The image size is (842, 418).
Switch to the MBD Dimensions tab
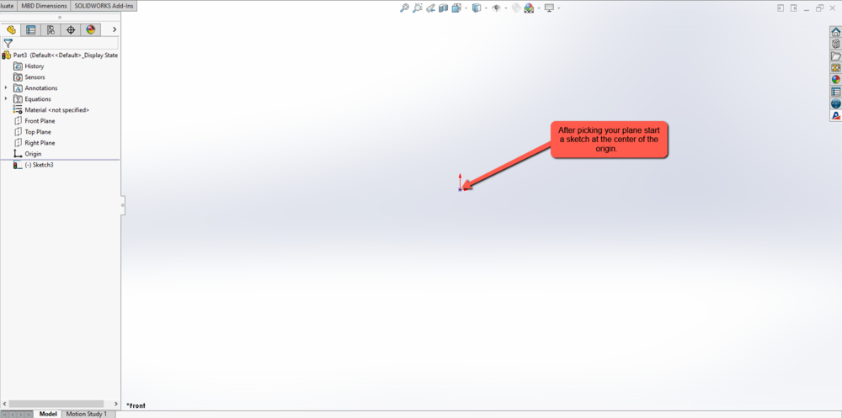pos(45,6)
